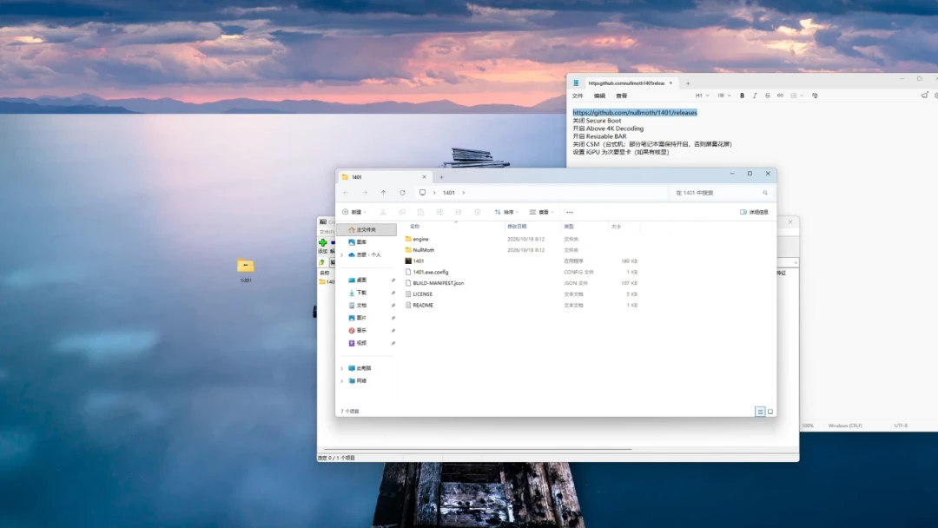Image resolution: width=938 pixels, height=528 pixels.
Task: Go up one folder level in Explorer
Action: pos(384,193)
